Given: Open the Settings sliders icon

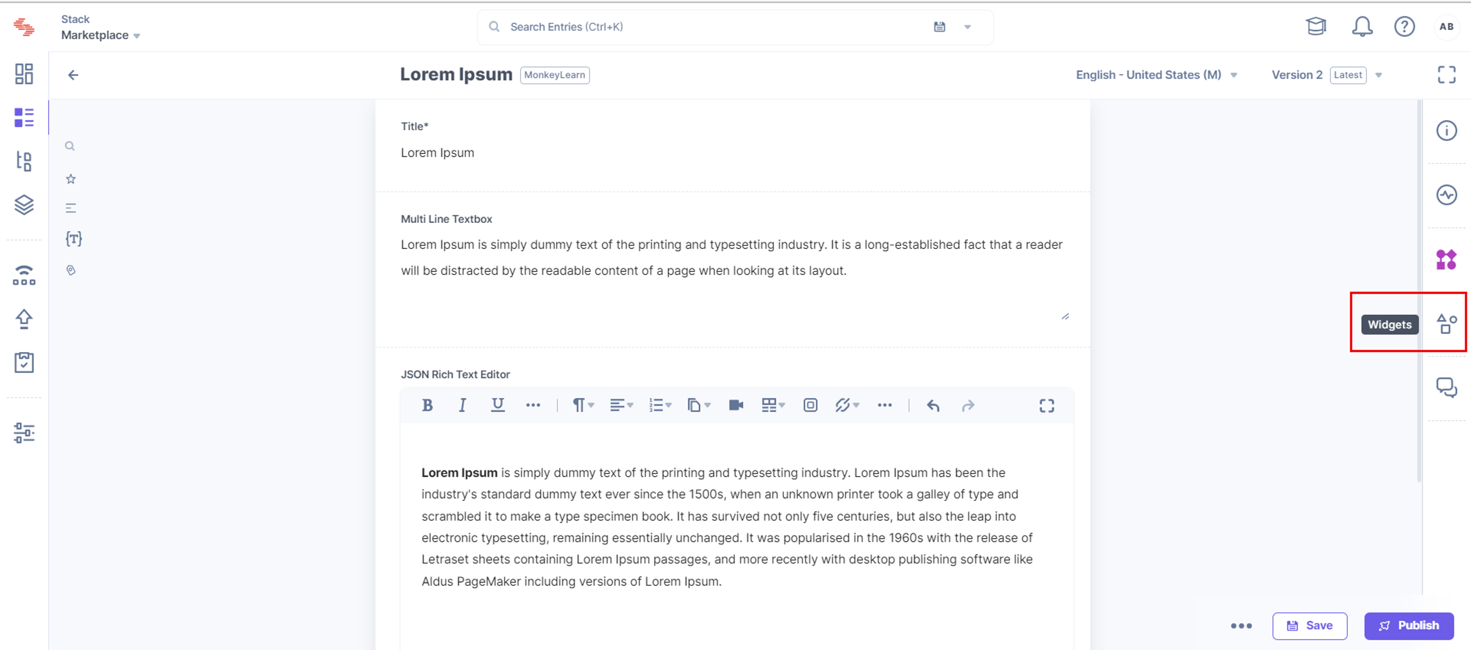Looking at the screenshot, I should pyautogui.click(x=24, y=433).
